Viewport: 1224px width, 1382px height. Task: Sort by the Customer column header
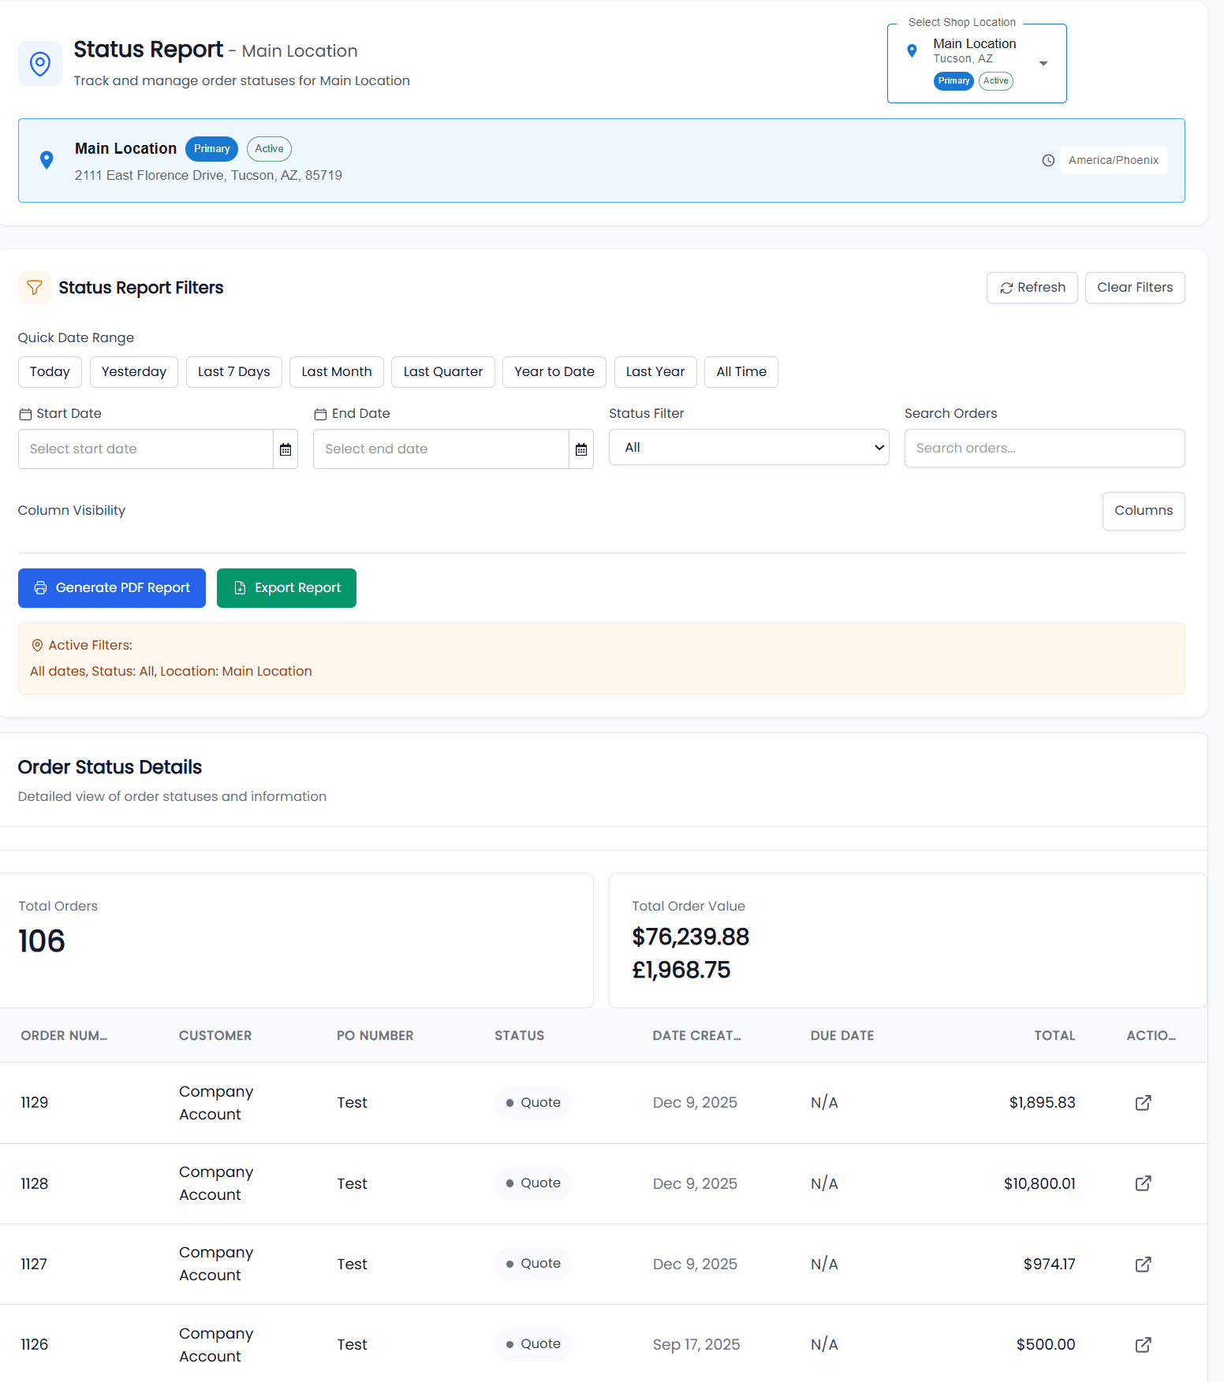point(215,1036)
